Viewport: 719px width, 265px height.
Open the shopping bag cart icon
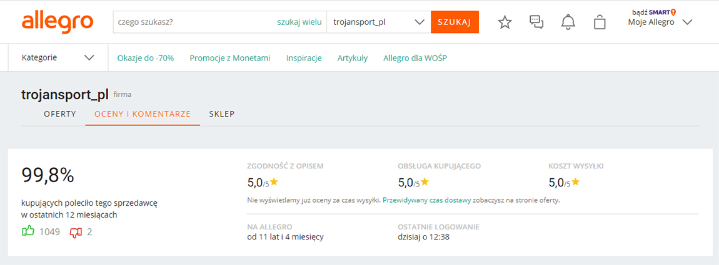(x=600, y=22)
